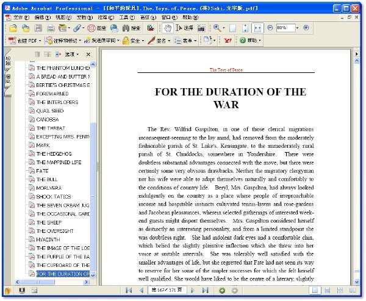The image size is (366, 301).
Task: Click the plus zoom in button
Action: pos(306,28)
